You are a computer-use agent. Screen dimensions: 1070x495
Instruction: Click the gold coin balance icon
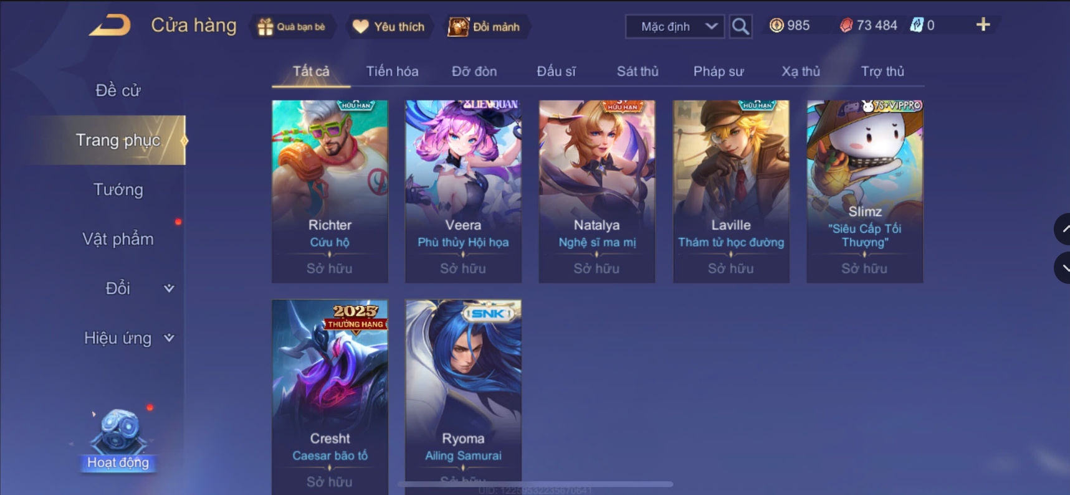776,26
